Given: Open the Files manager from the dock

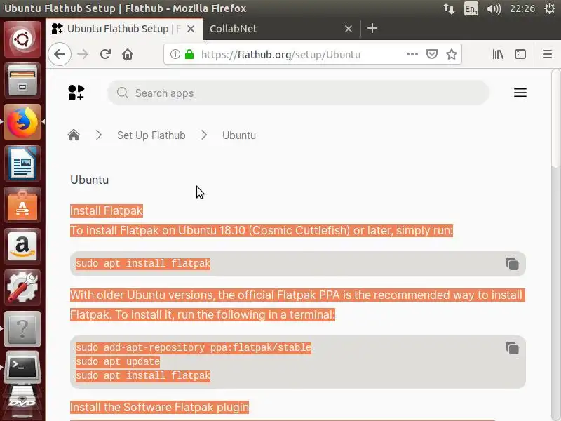Looking at the screenshot, I should (x=22, y=81).
